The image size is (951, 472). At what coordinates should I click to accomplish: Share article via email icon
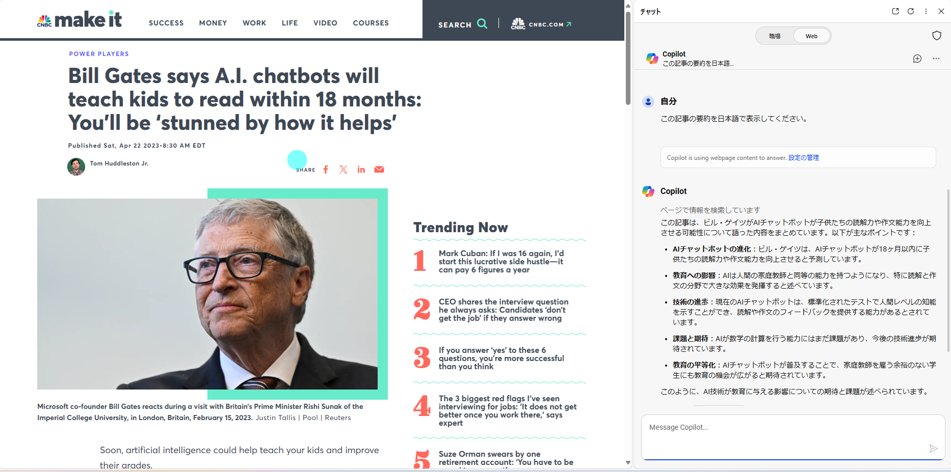tap(379, 170)
